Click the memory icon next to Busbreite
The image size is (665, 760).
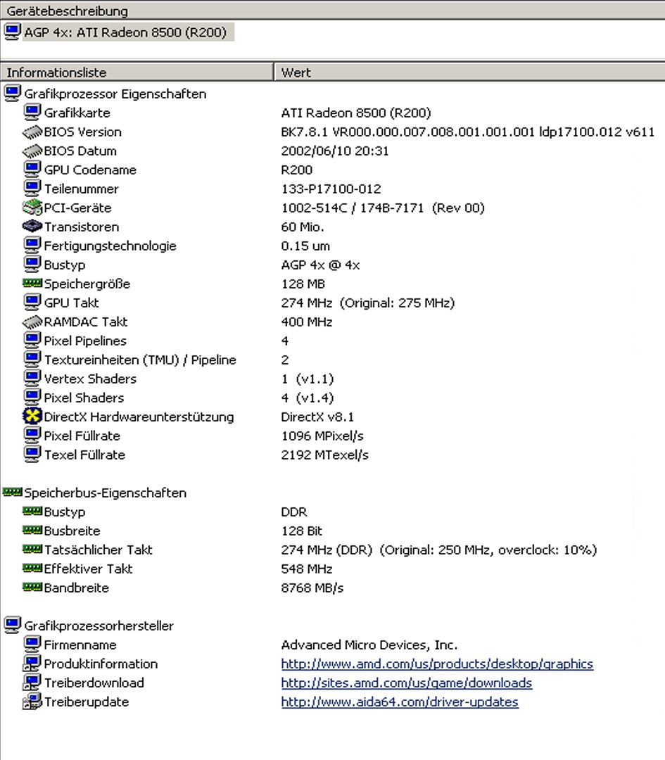click(x=32, y=531)
